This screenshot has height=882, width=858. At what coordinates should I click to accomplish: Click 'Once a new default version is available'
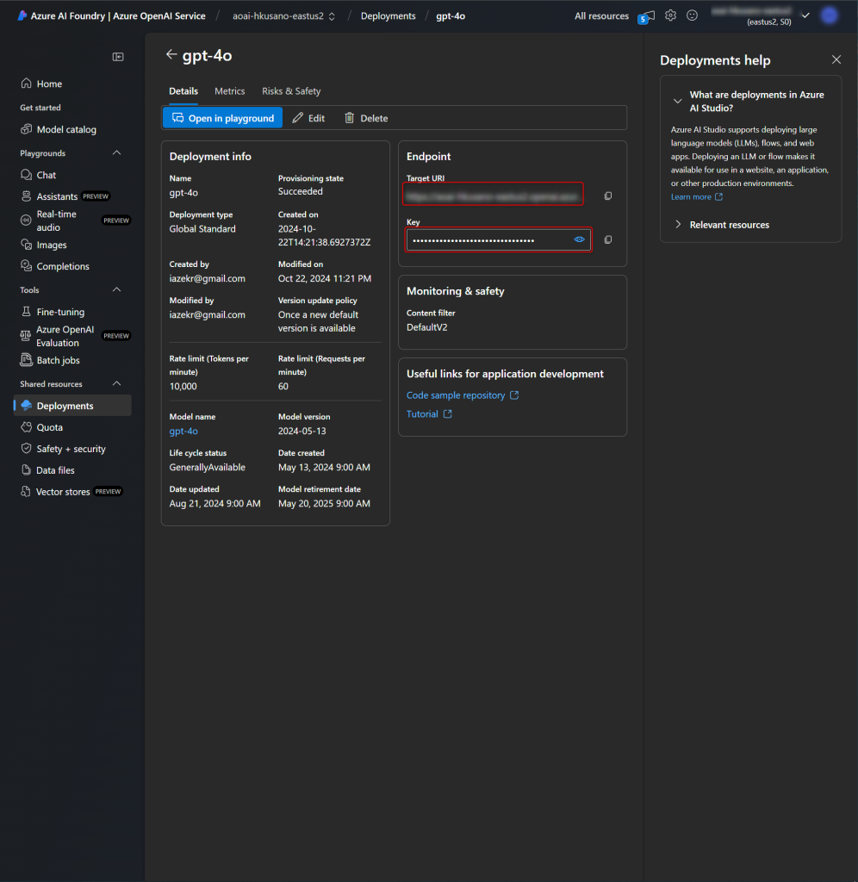[x=319, y=321]
